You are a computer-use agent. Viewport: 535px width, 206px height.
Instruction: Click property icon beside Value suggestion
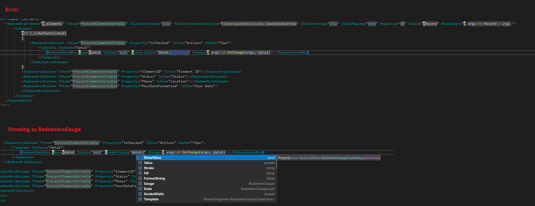click(x=140, y=163)
